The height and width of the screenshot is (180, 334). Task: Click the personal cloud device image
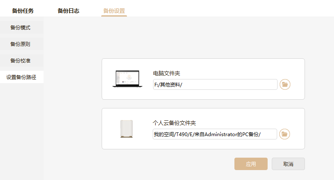point(127,129)
